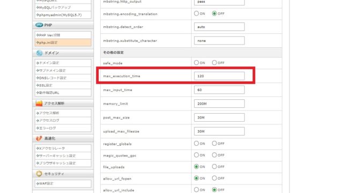Viewport: 343px width, 193px height.
Task: Select OFF for mbstring.encoding_translation
Action: tap(214, 13)
